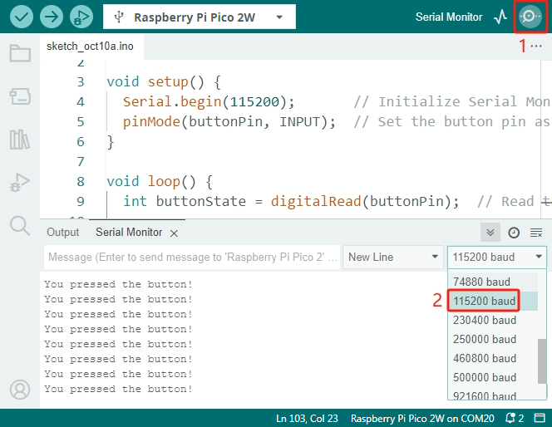Toggle bottom panel icon in status bar
This screenshot has height=427, width=552.
click(x=540, y=418)
